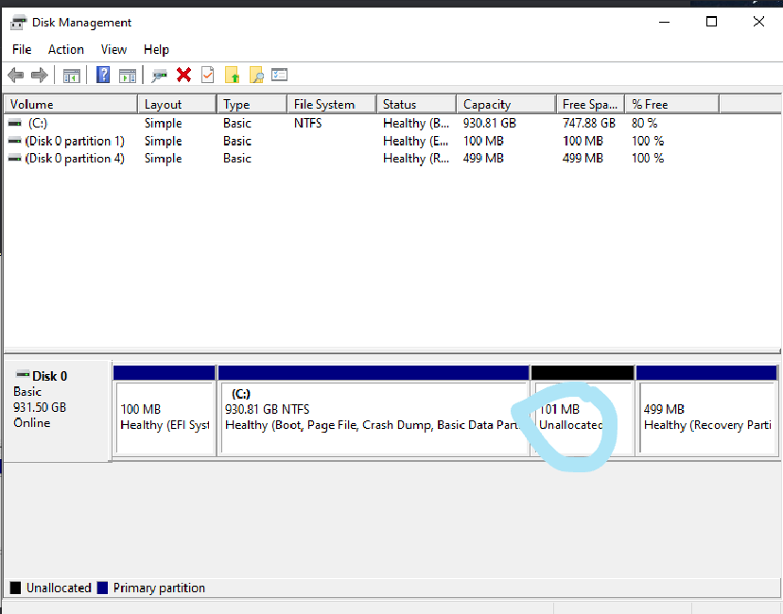
Task: Sort by % Free column header
Action: (x=672, y=104)
